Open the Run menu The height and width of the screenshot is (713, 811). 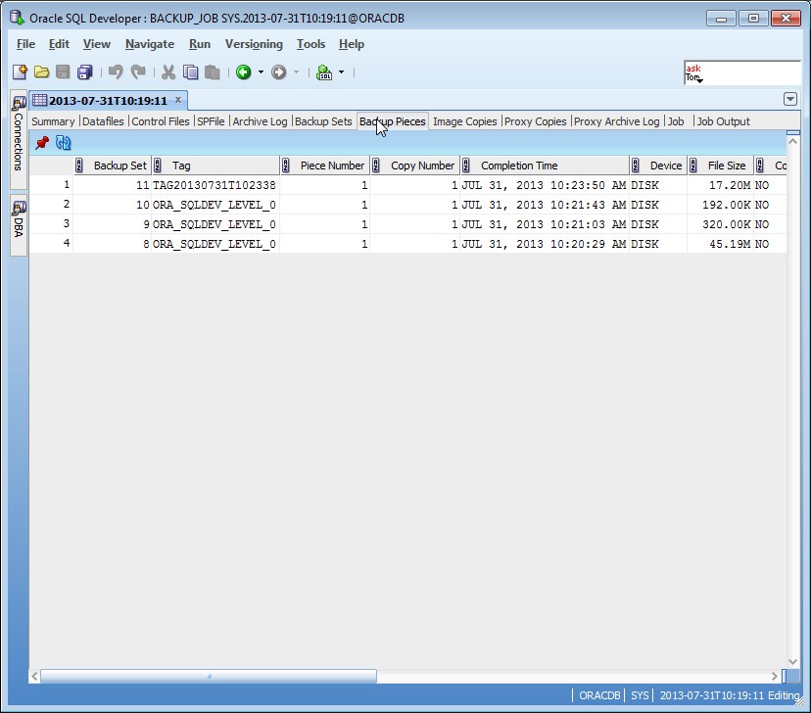[200, 44]
